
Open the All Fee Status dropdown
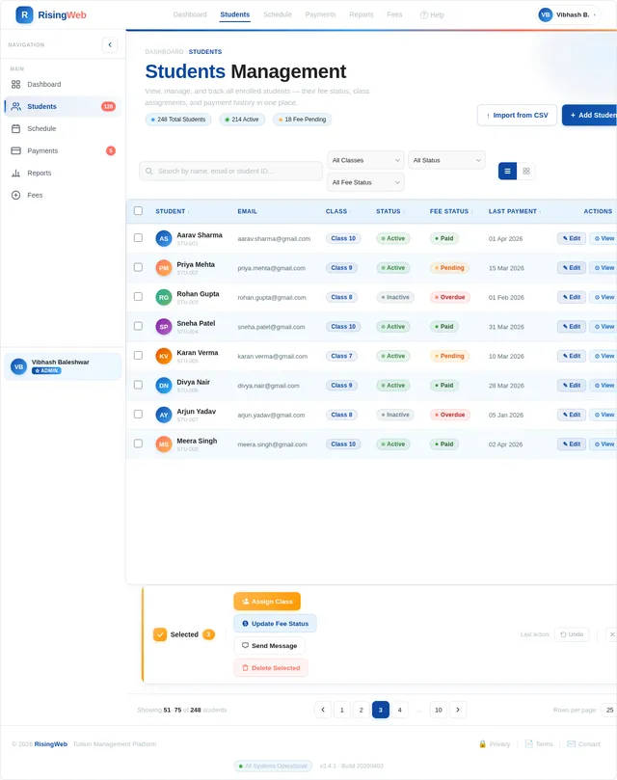365,182
